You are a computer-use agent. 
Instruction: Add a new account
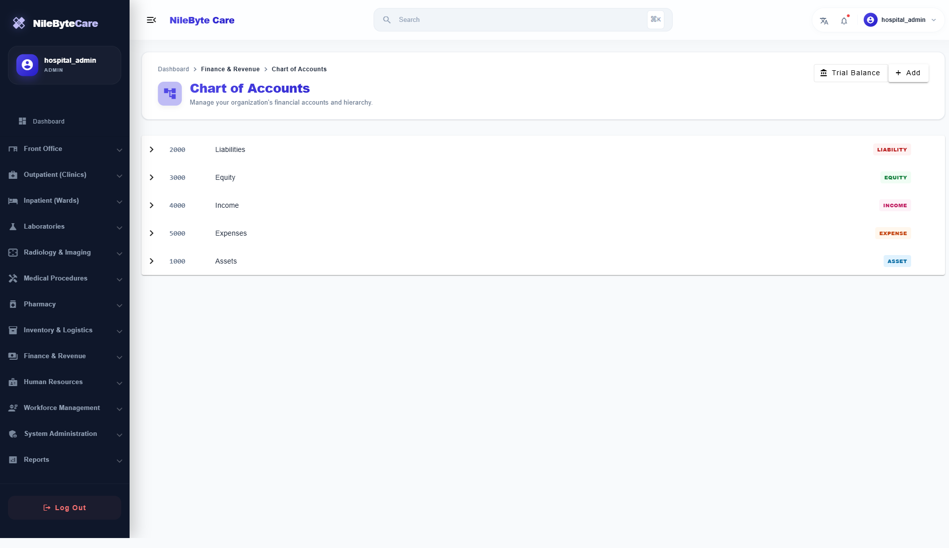click(908, 73)
